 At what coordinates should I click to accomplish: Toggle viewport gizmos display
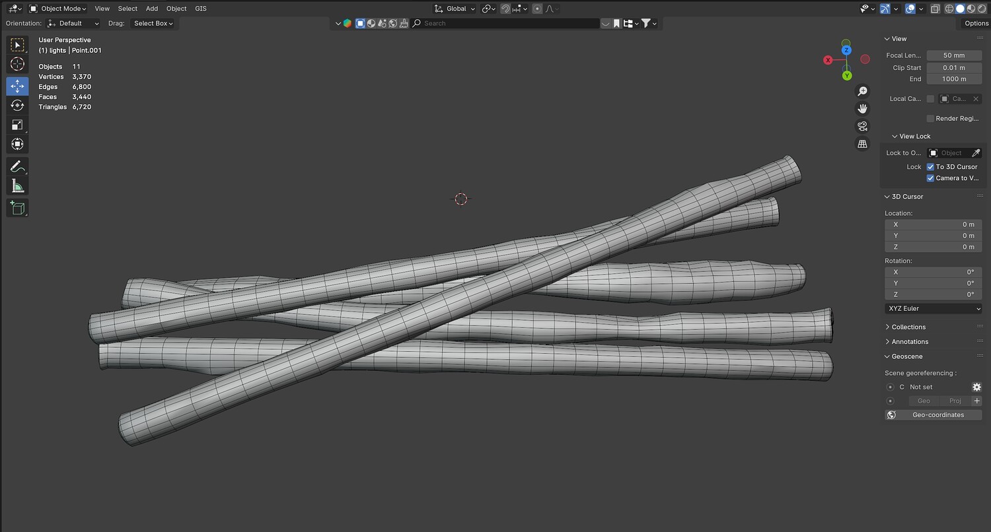[885, 9]
